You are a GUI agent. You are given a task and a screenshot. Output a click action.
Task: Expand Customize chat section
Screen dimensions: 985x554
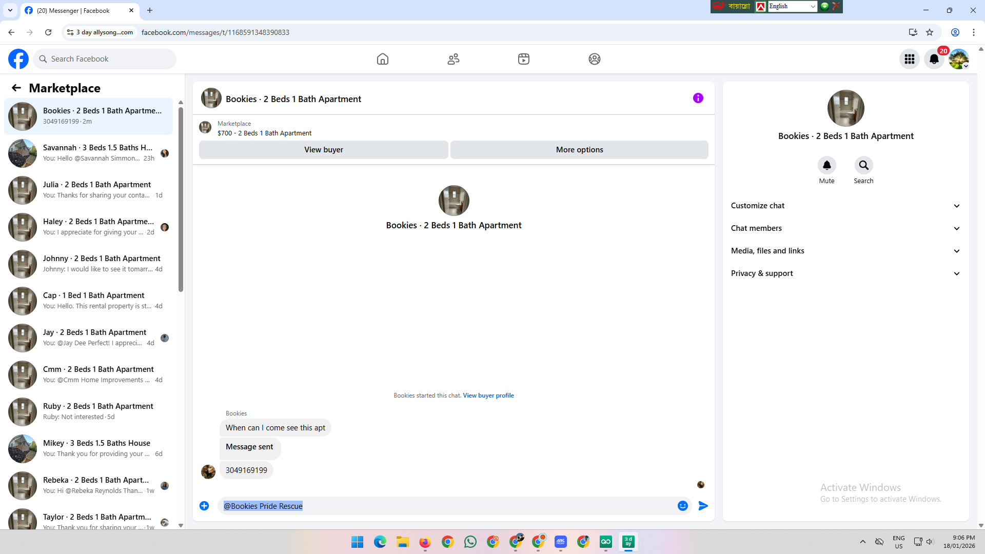845,206
